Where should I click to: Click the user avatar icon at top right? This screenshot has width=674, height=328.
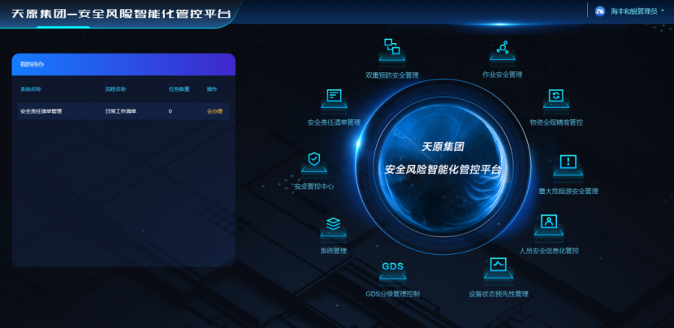[600, 11]
